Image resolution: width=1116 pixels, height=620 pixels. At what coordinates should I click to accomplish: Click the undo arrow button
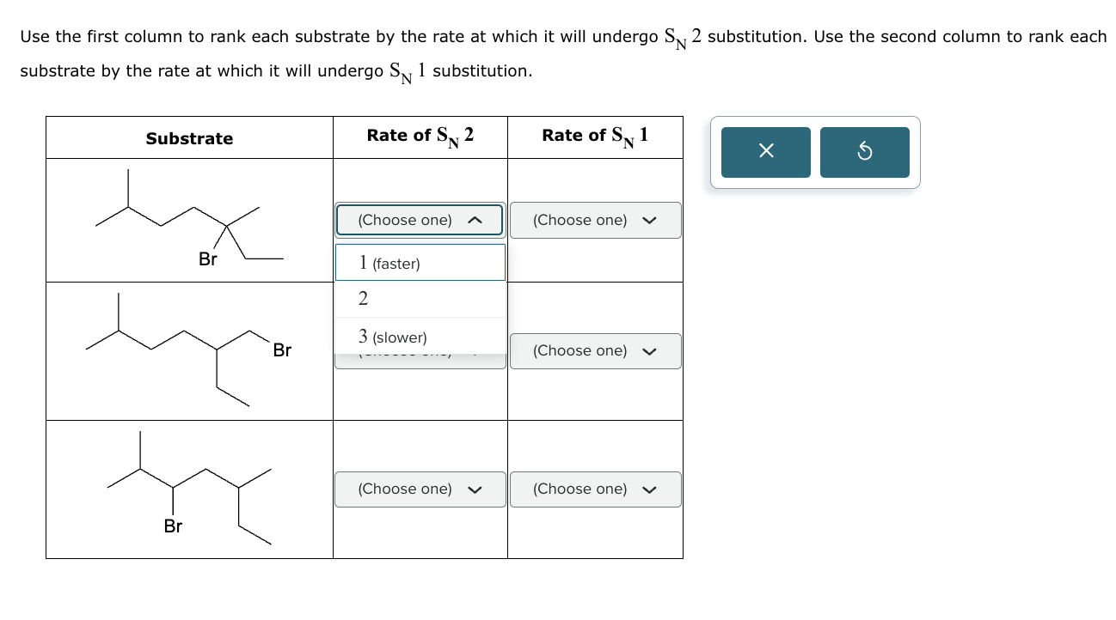tap(864, 151)
